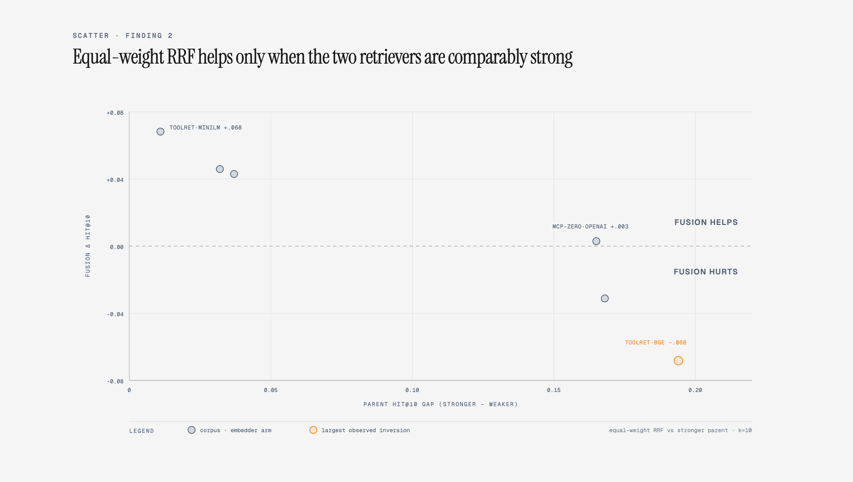
Task: Click the FUSION HELPS region label
Action: 706,222
